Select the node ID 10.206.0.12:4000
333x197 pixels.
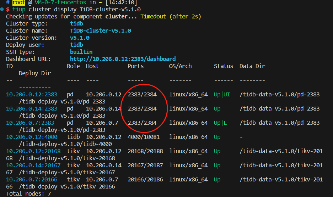(x=32, y=137)
